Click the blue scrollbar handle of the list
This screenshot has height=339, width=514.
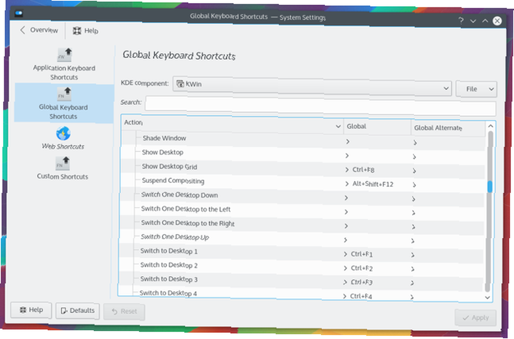pyautogui.click(x=490, y=186)
